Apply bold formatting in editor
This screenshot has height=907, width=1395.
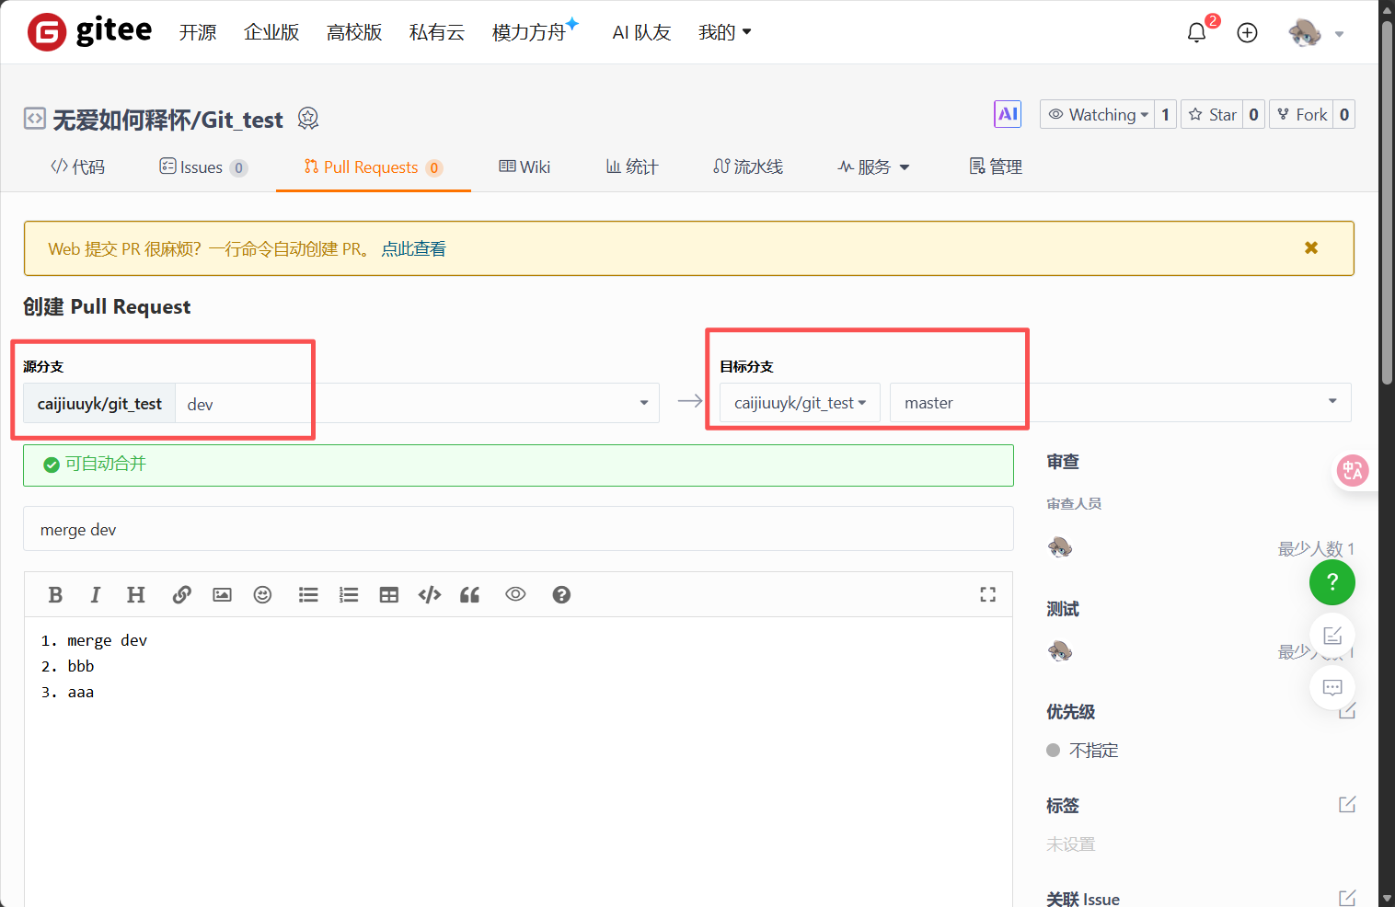click(x=55, y=595)
